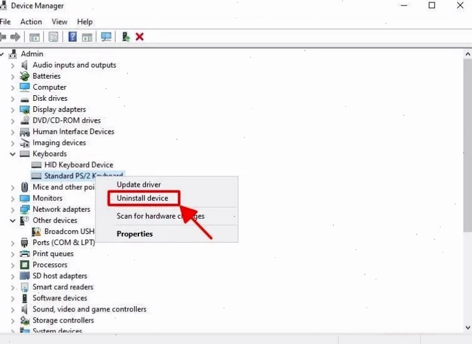
Task: Click the scrollbar up arrow
Action: tap(468, 55)
